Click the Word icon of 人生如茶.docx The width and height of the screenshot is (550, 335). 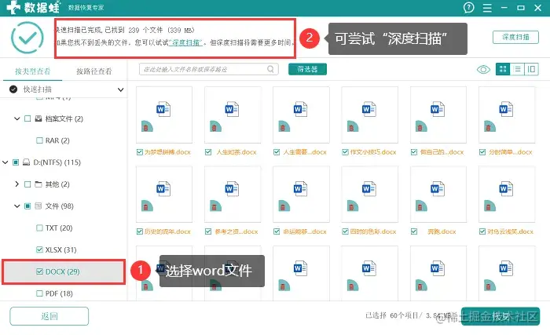(x=232, y=109)
